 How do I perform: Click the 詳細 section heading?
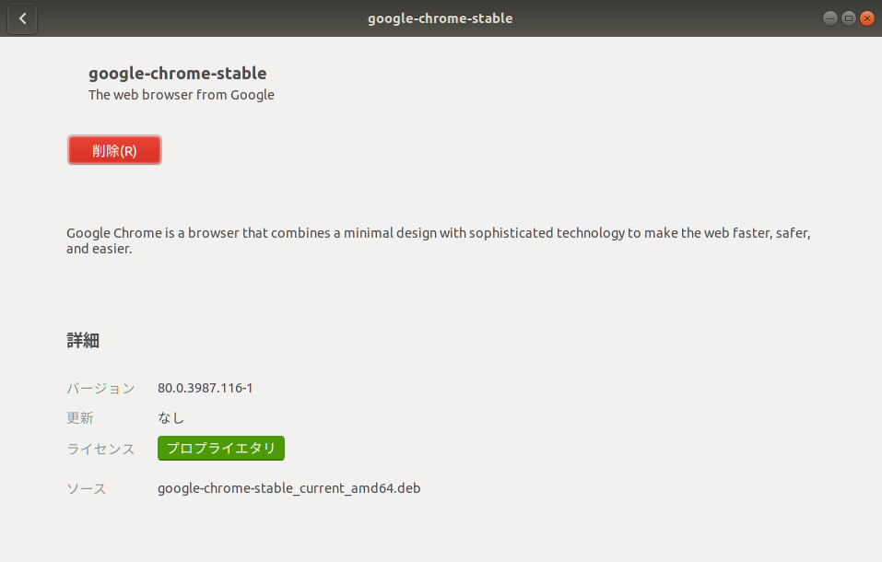[x=85, y=340]
